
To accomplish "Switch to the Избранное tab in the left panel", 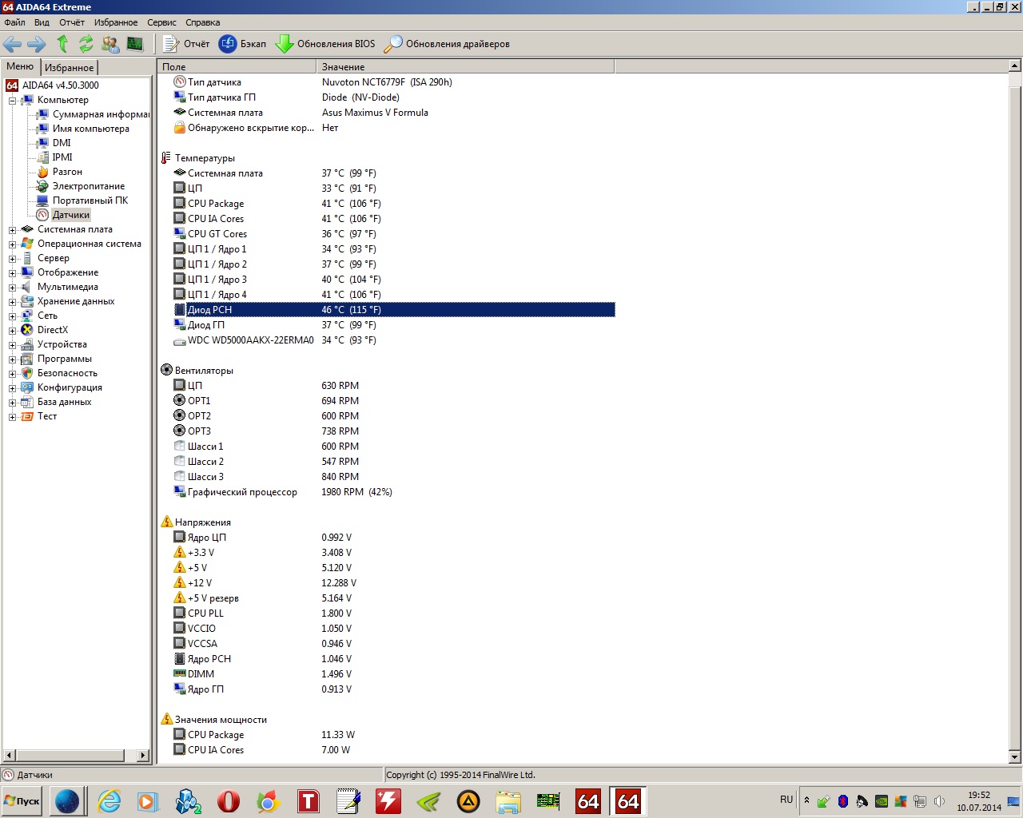I will (69, 68).
